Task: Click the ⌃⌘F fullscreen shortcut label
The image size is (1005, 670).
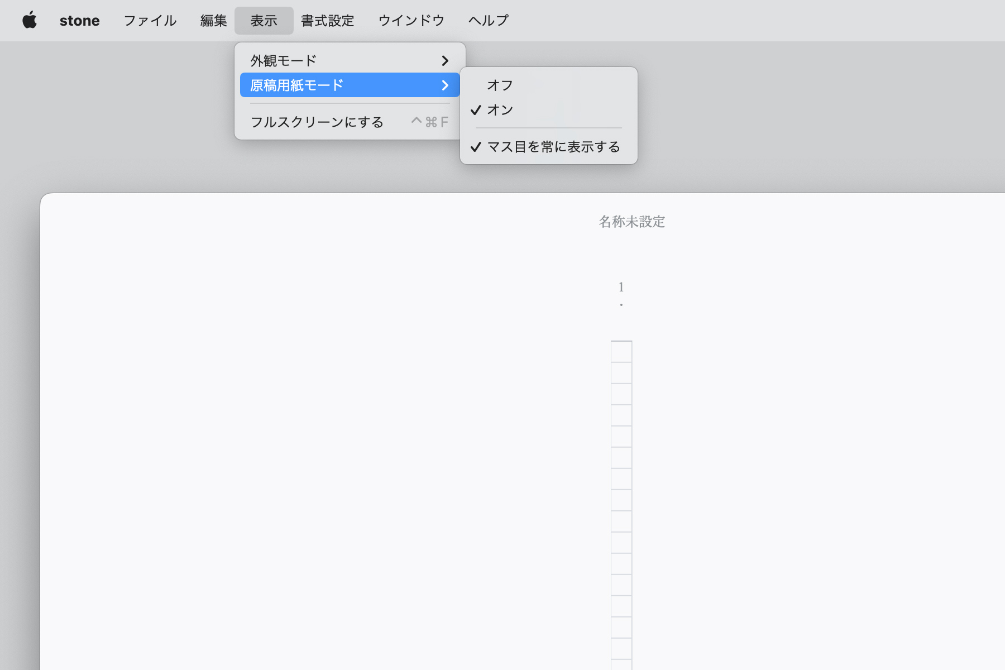Action: coord(429,122)
